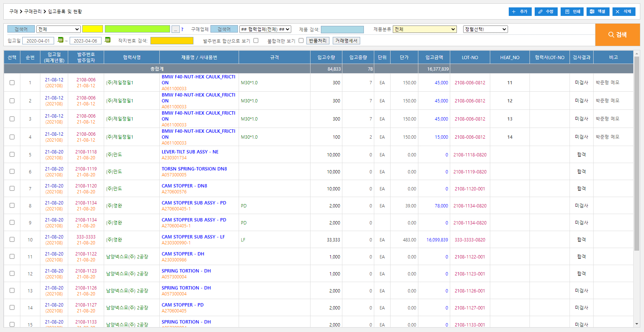The image size is (644, 332).
Task: Click the 제품 검색 input field
Action: [x=342, y=30]
